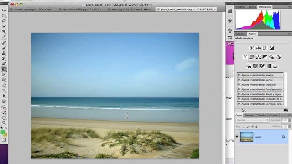Toggle Quick Mask mode
This screenshot has width=292, height=164.
click(x=4, y=140)
